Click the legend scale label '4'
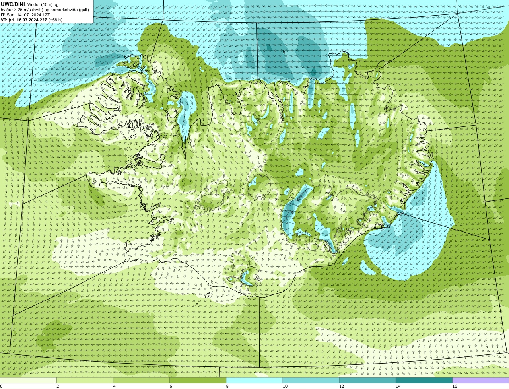 coord(114,386)
